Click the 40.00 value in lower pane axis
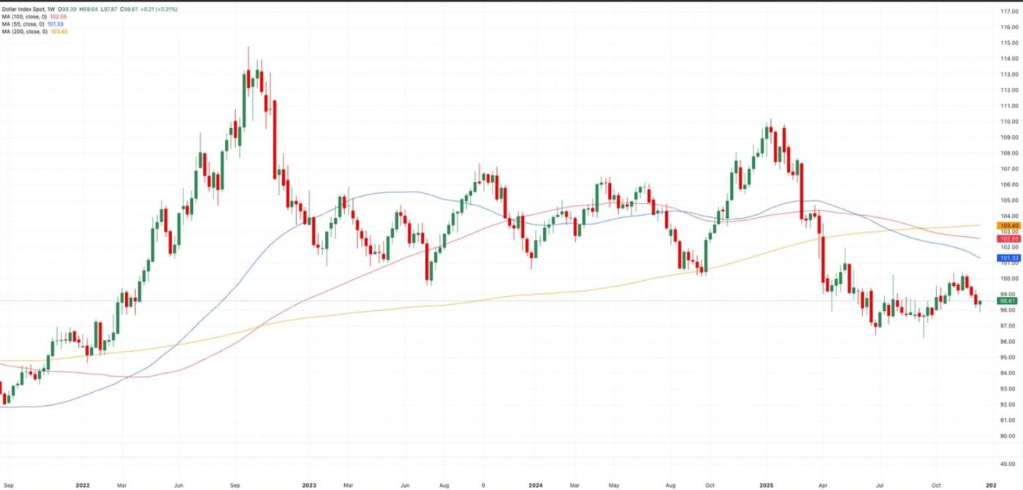 pos(1009,464)
